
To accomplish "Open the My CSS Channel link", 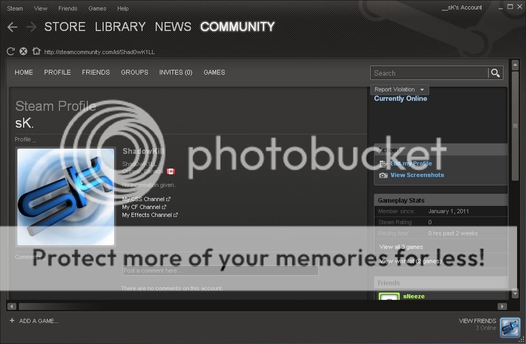I will [x=144, y=200].
